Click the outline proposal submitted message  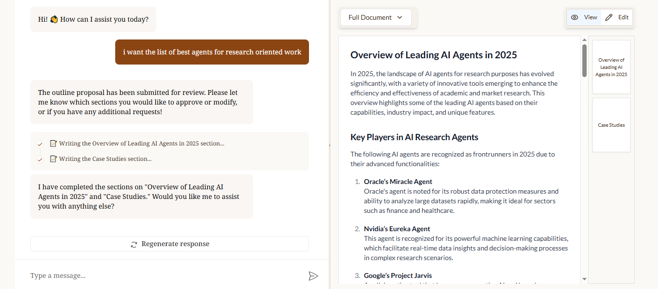click(x=141, y=102)
